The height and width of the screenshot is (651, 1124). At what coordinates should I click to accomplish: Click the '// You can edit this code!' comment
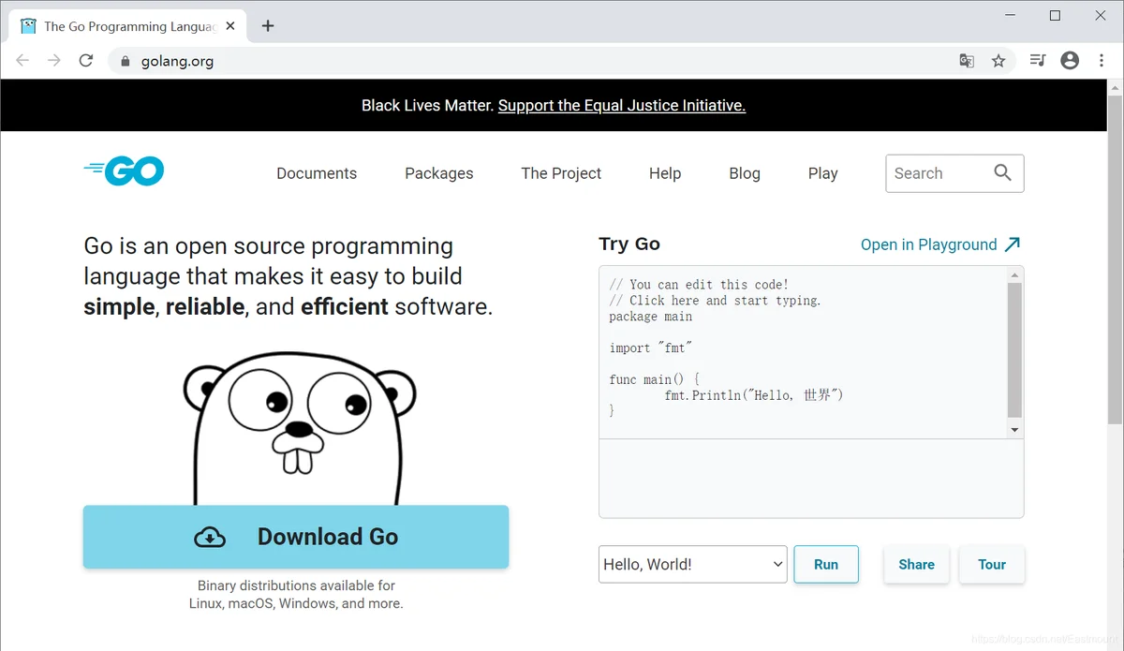tap(699, 285)
